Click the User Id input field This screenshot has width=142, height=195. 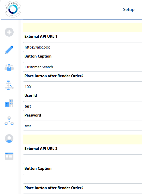[82, 106]
